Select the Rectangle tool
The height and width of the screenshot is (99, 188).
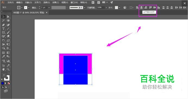(3, 33)
